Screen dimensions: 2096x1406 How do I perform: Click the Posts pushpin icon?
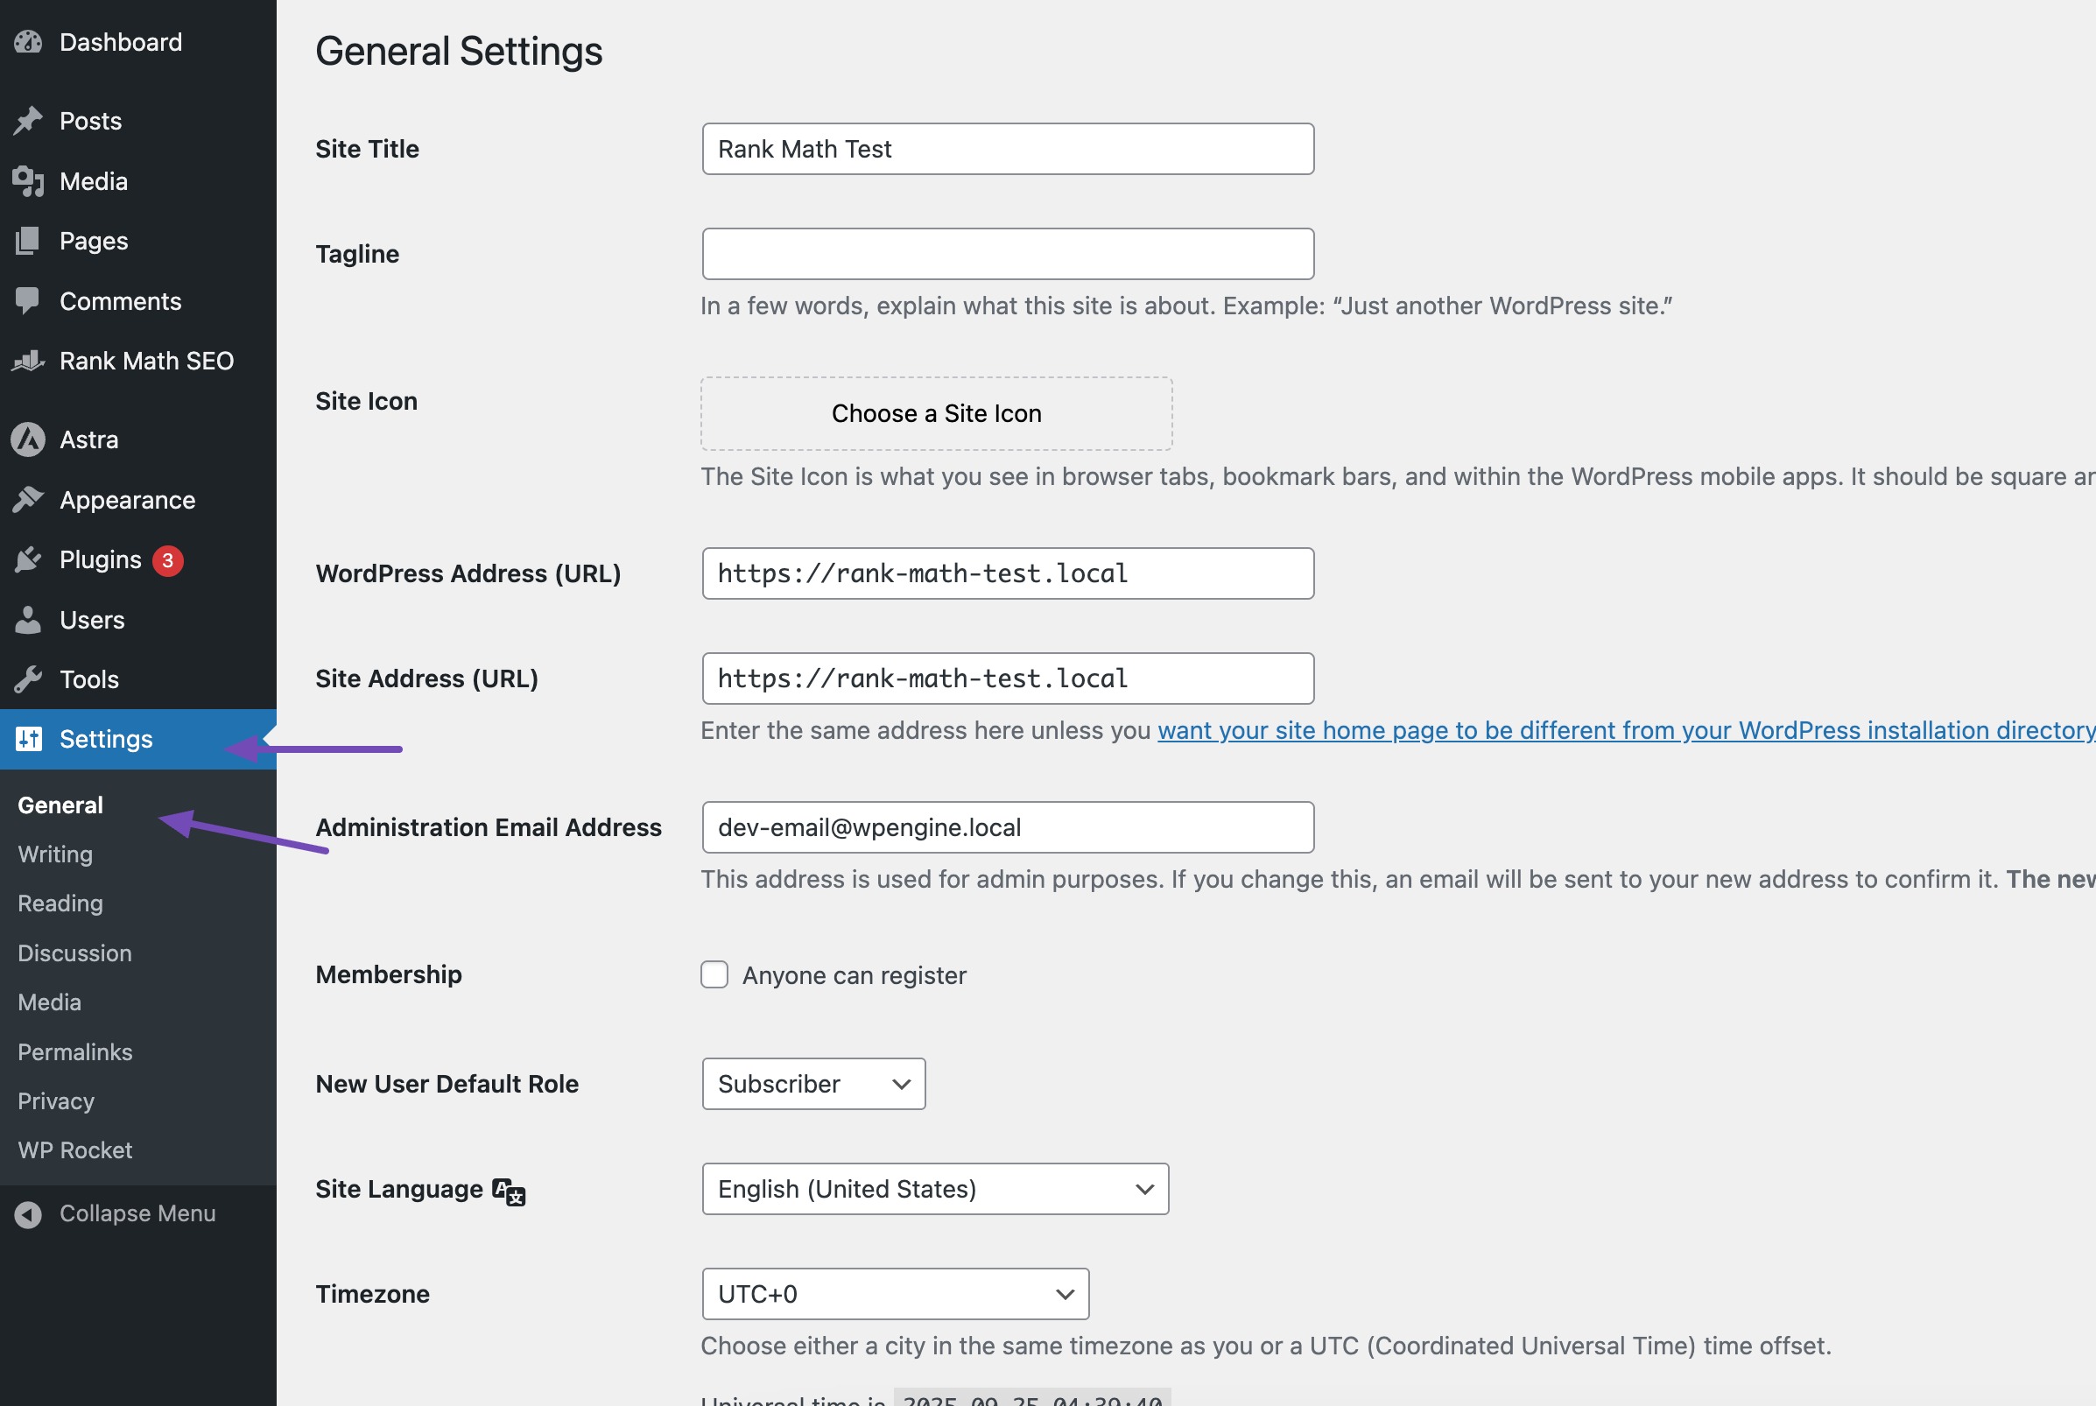[x=29, y=121]
